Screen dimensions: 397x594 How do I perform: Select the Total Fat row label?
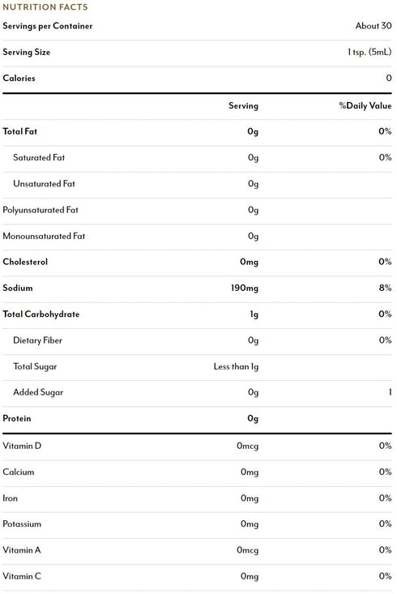(19, 131)
